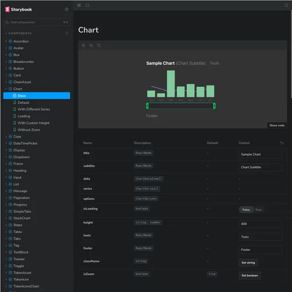292x292 pixels.
Task: Click the ChartOptions type label
Action: pyautogui.click(x=146, y=199)
